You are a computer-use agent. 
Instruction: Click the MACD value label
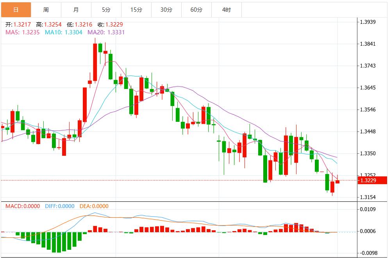pos(21,206)
